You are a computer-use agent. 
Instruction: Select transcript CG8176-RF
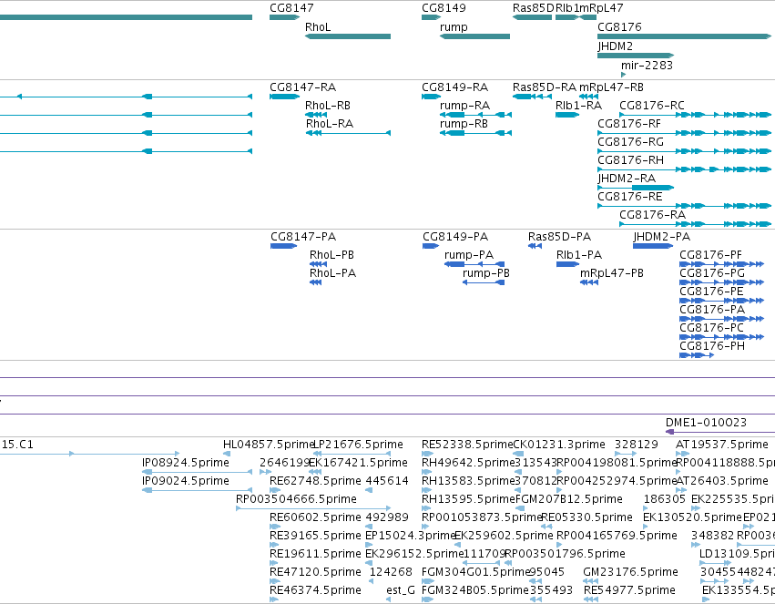coord(628,124)
